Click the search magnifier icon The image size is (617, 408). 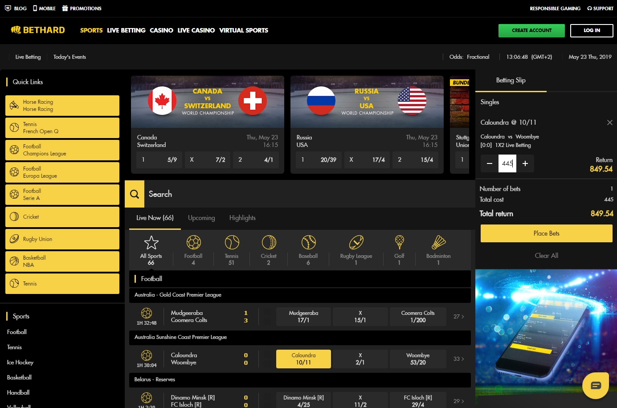[x=135, y=194]
